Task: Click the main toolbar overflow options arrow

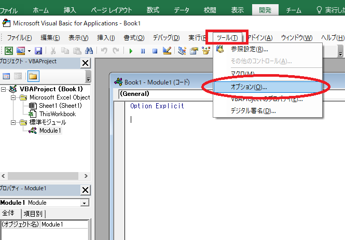Action: point(340,51)
